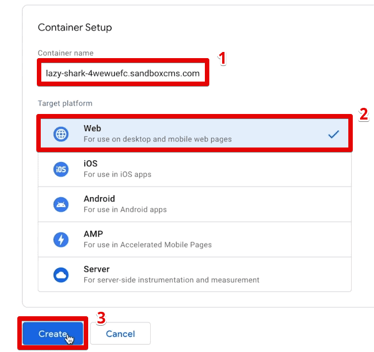The height and width of the screenshot is (352, 374).
Task: Click the Cancel button
Action: [x=120, y=334]
